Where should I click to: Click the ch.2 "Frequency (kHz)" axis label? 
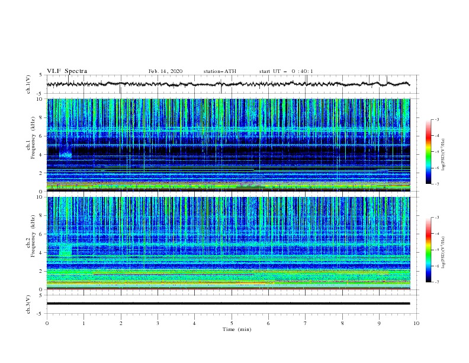pos(33,236)
